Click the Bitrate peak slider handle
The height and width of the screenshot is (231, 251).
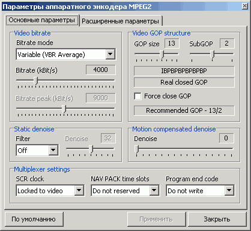pos(64,109)
